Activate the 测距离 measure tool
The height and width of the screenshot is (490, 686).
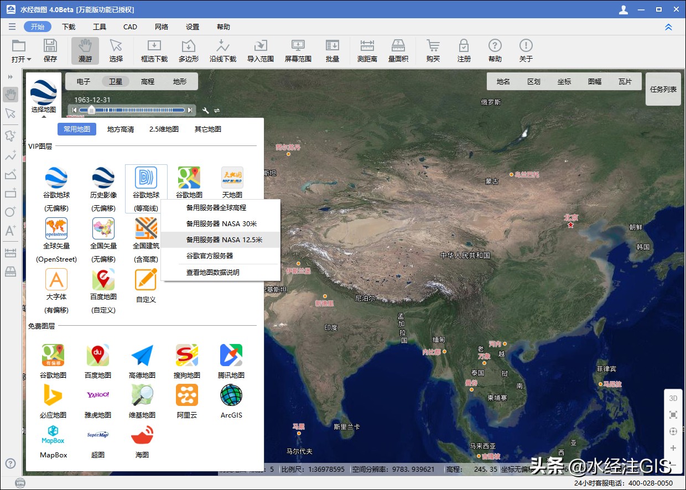(x=367, y=50)
